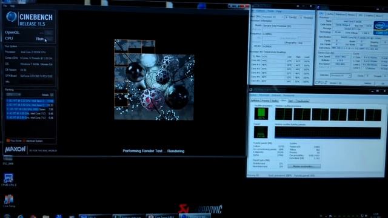Open Select CPU dropdown in Core Temp

click(273, 17)
